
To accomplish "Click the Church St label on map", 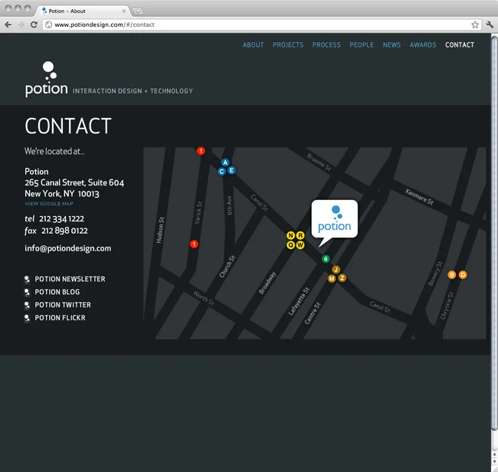I will (x=228, y=266).
